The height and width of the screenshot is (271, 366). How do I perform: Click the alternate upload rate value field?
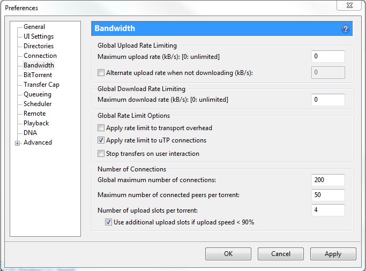click(x=328, y=72)
